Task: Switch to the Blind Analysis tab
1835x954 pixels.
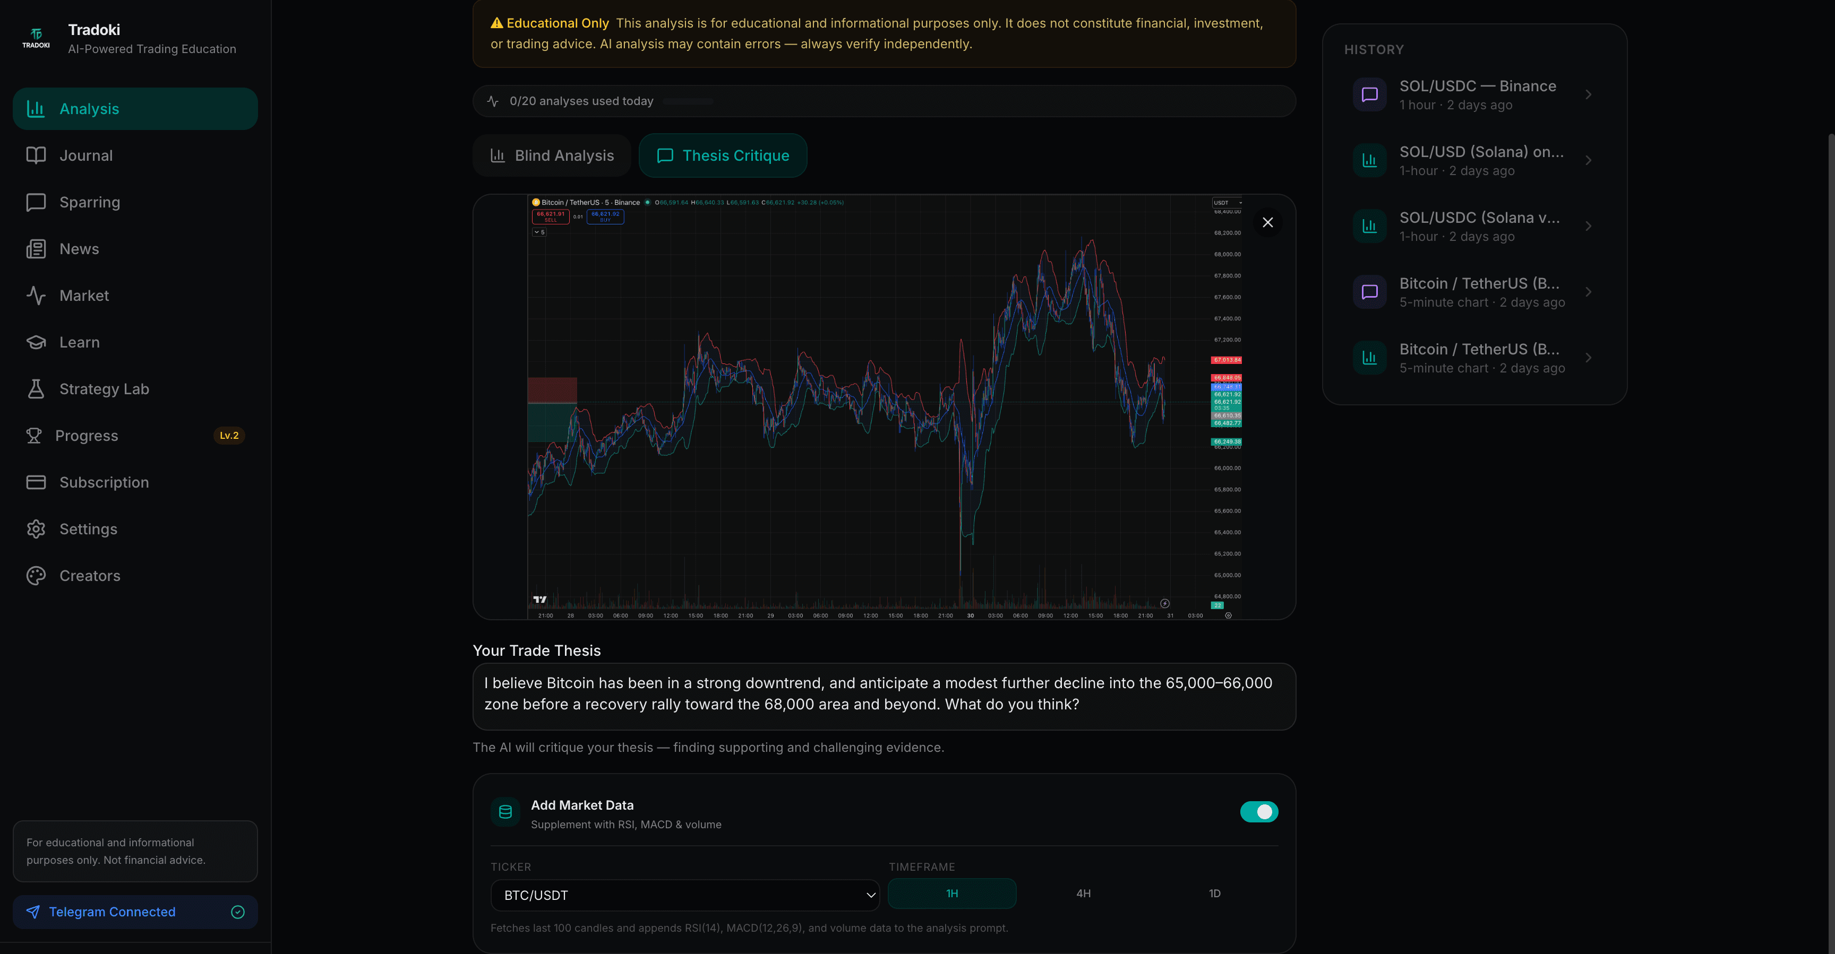Action: click(x=551, y=155)
